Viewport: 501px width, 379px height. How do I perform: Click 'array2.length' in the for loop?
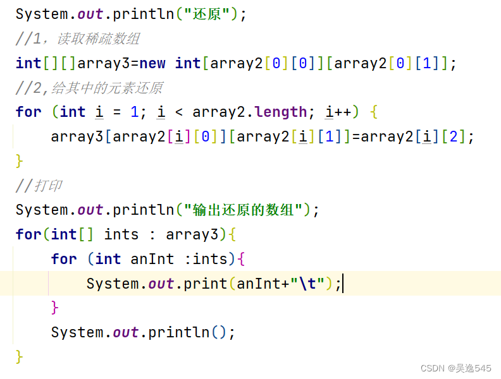coord(249,112)
